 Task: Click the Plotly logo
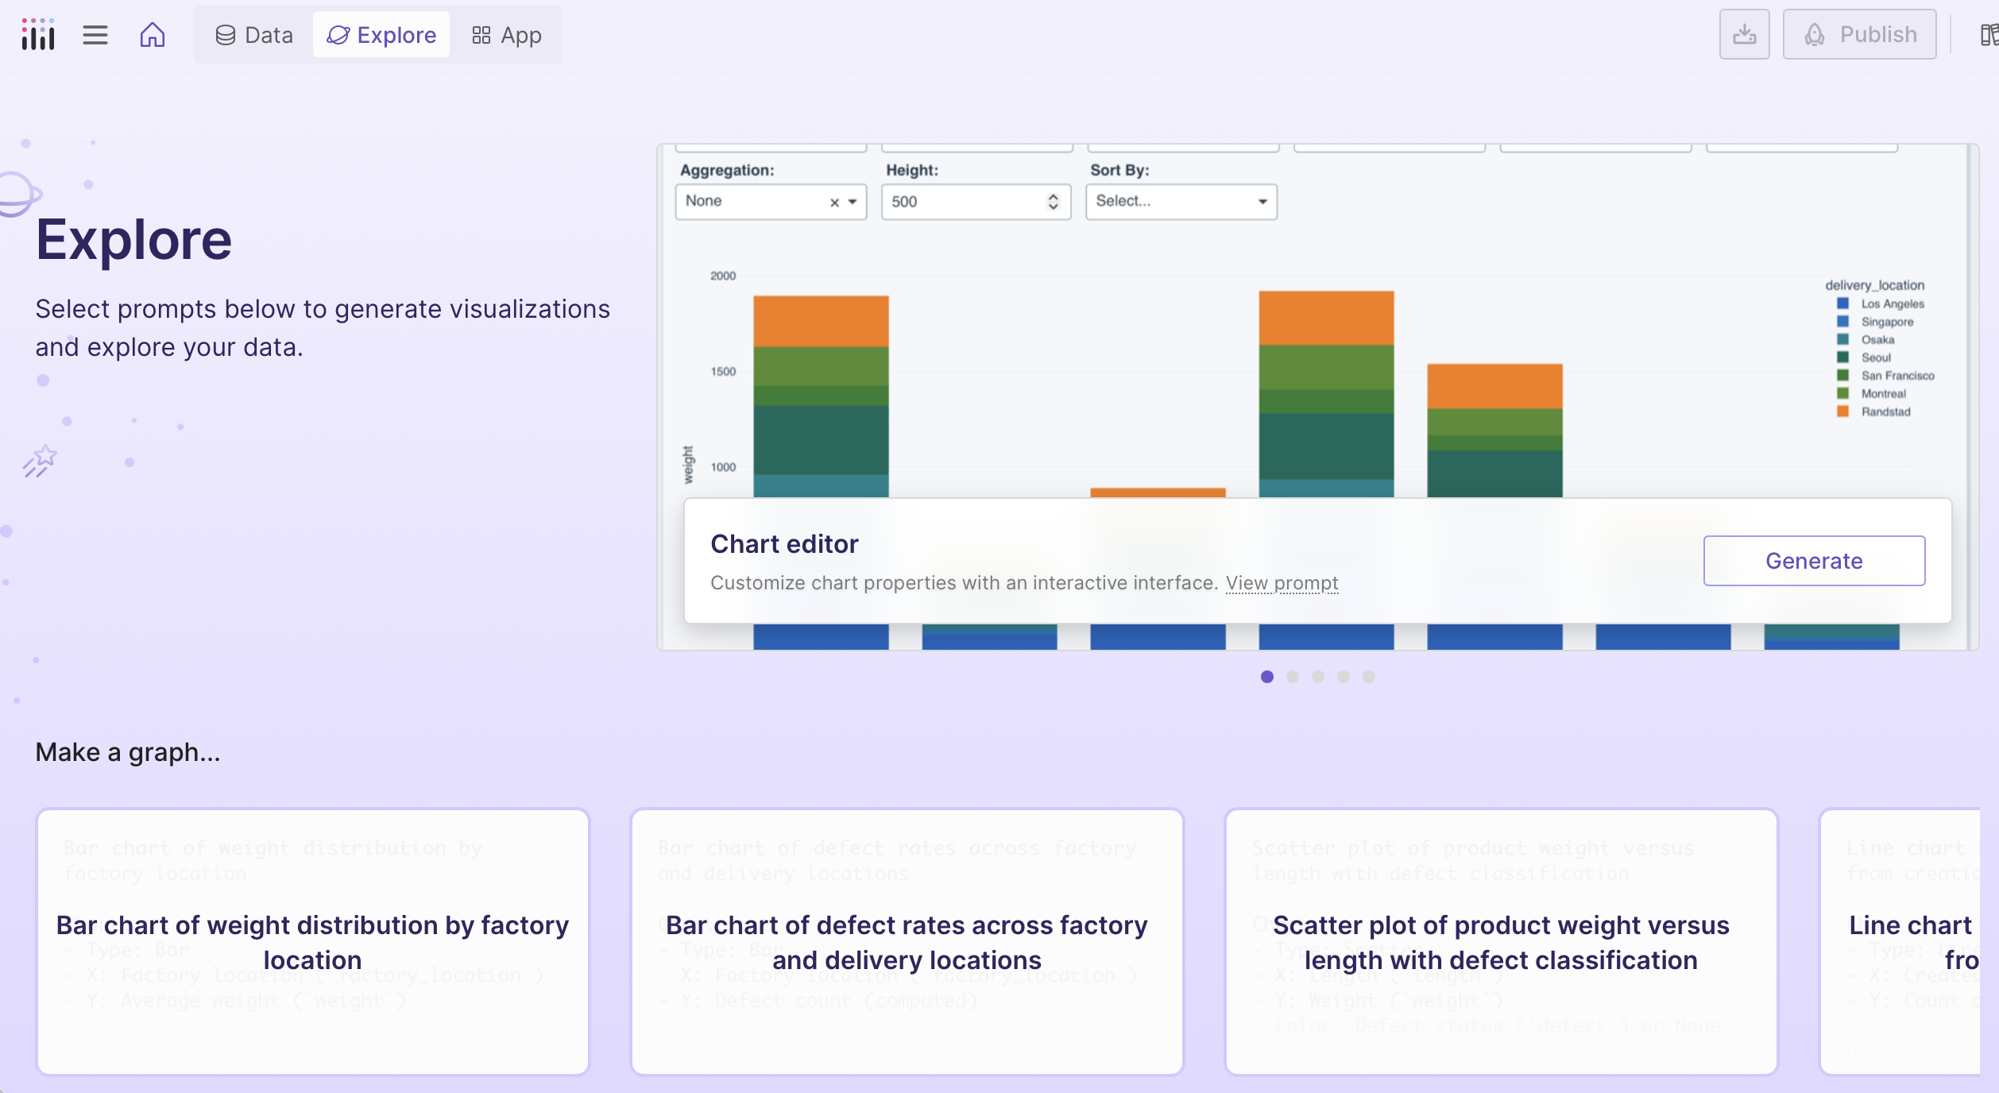[37, 34]
